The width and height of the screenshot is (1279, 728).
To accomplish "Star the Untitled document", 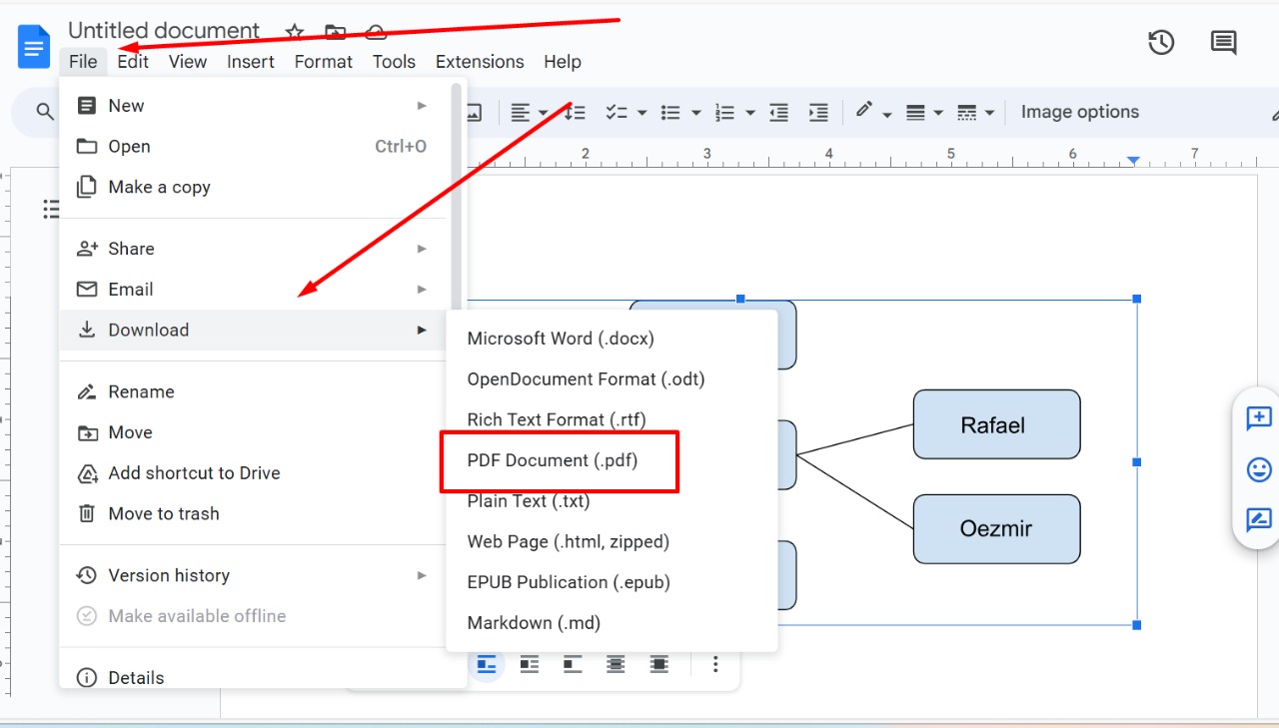I will pos(294,32).
